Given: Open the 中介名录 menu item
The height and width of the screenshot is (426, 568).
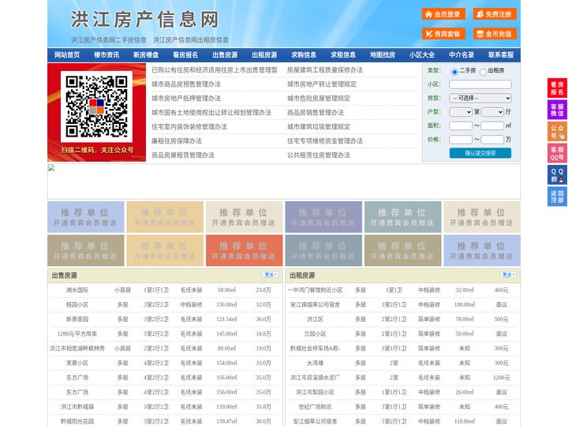Looking at the screenshot, I should coord(461,55).
